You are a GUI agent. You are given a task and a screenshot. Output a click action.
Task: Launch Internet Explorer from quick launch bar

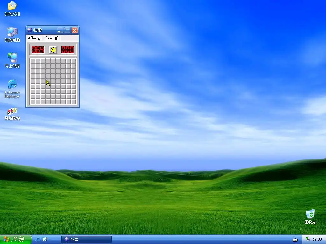point(38,239)
